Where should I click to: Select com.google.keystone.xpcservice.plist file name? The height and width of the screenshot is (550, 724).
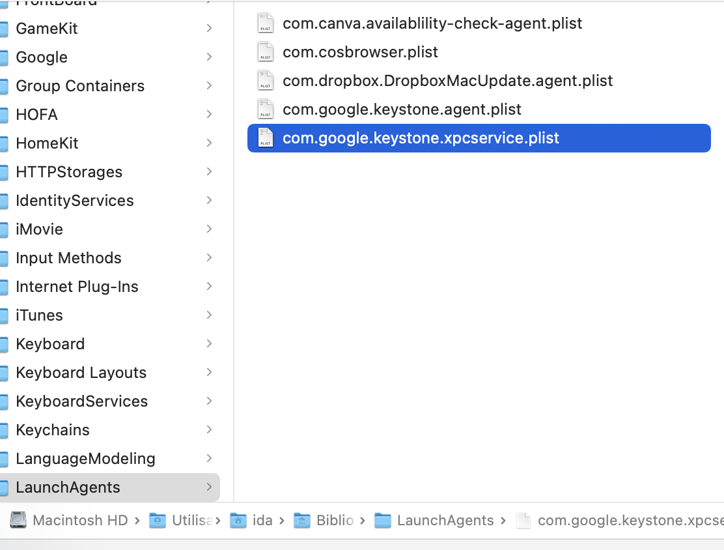(421, 138)
